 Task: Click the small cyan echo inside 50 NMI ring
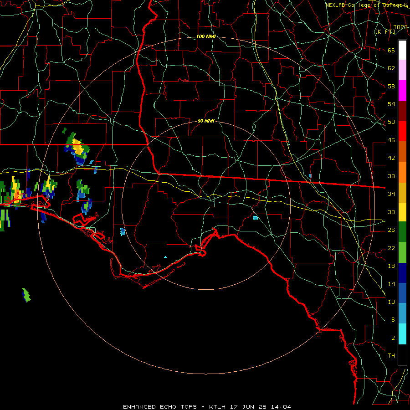pos(256,218)
